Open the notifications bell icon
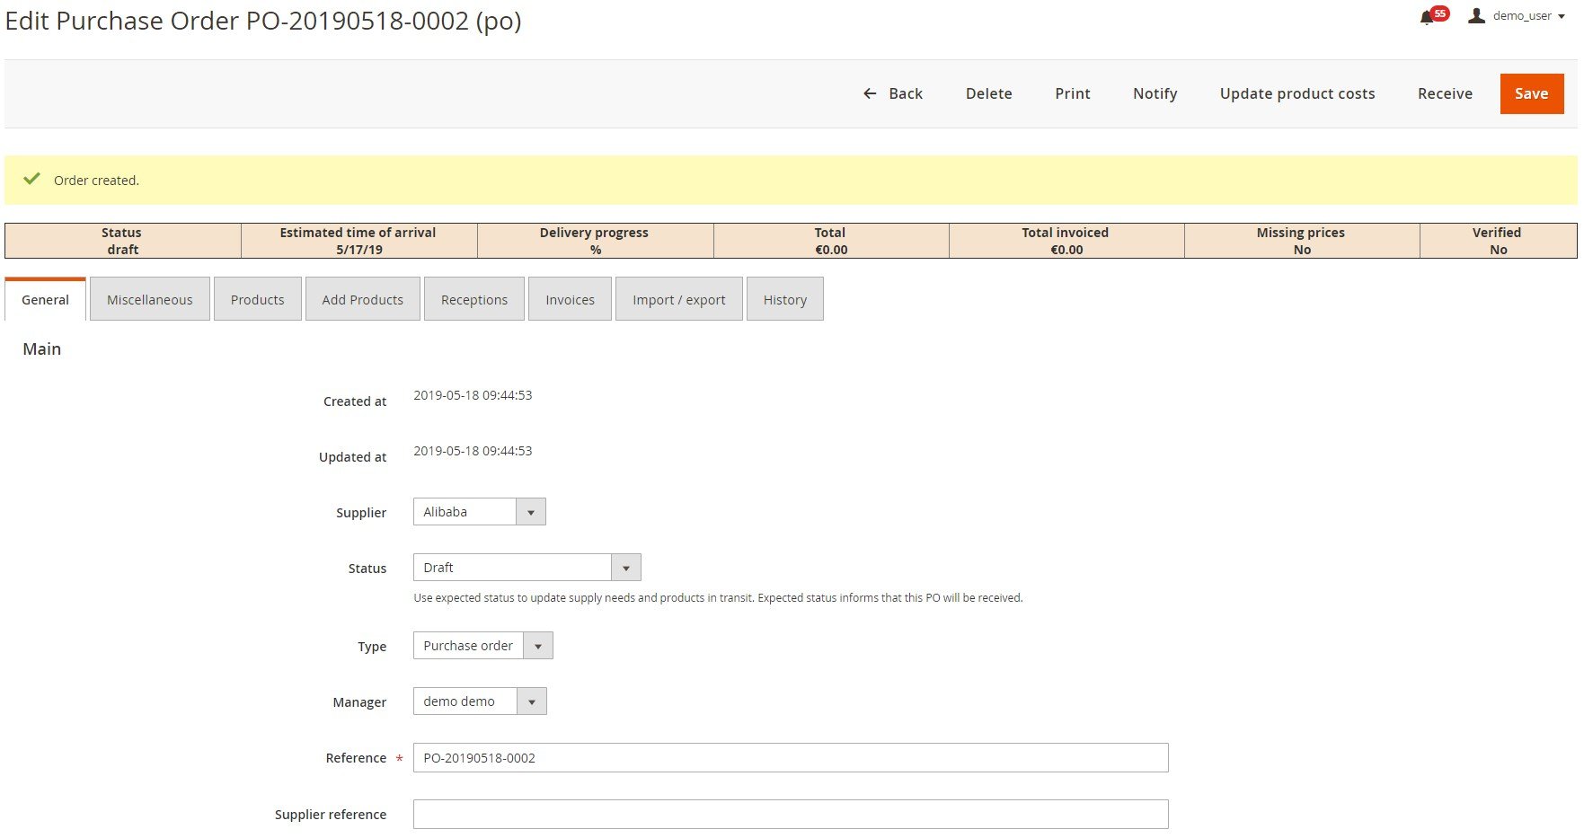This screenshot has width=1584, height=838. pyautogui.click(x=1427, y=17)
